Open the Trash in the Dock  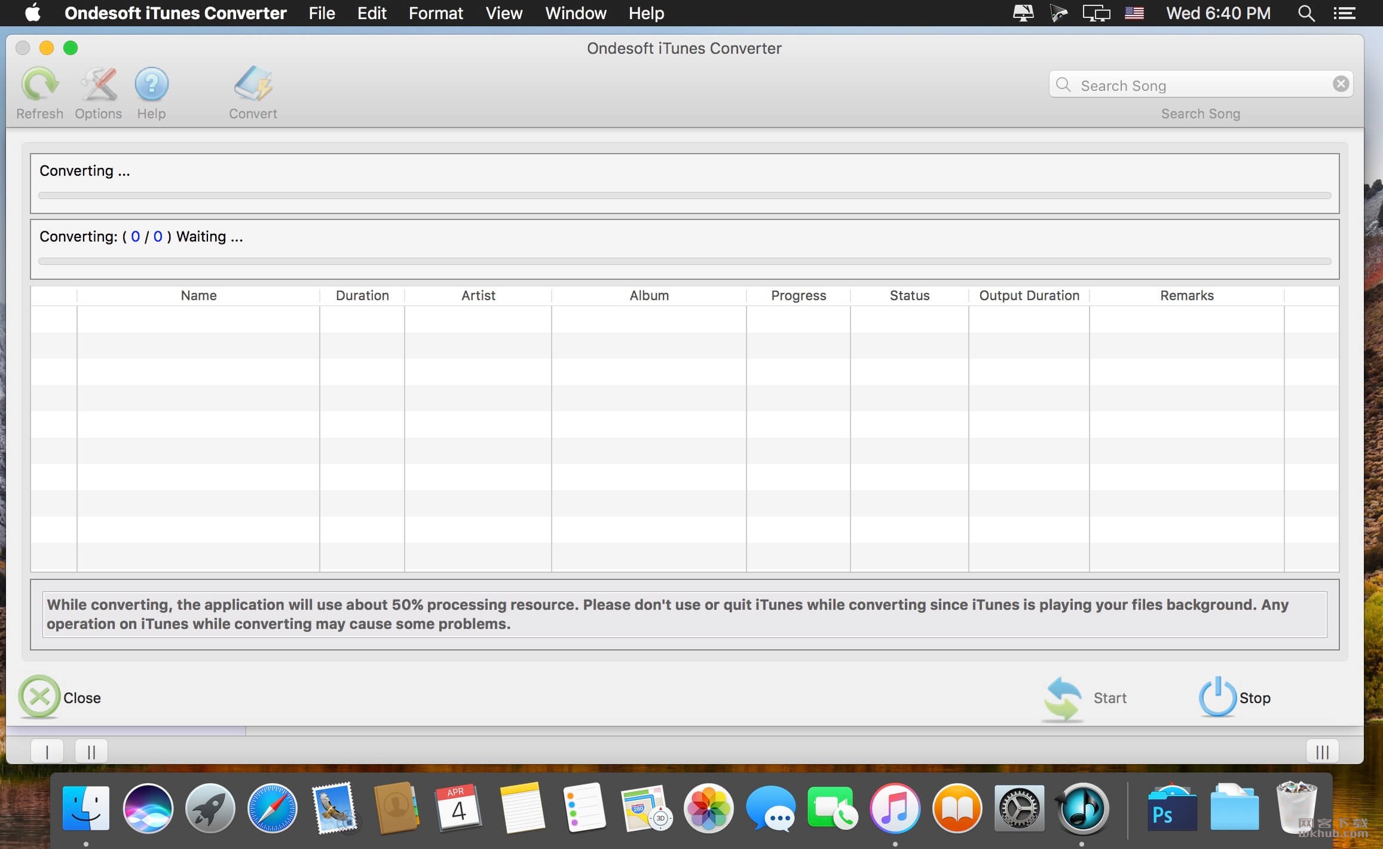1296,808
